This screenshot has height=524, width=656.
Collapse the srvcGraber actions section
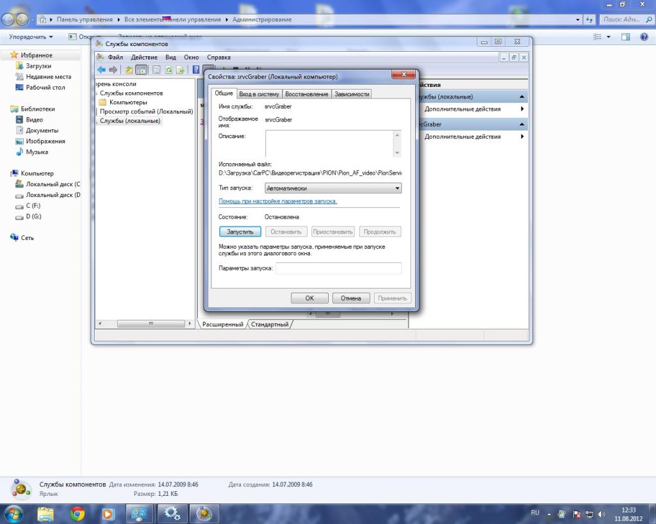(523, 124)
